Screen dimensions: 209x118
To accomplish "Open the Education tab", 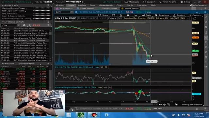I will click(142, 5).
